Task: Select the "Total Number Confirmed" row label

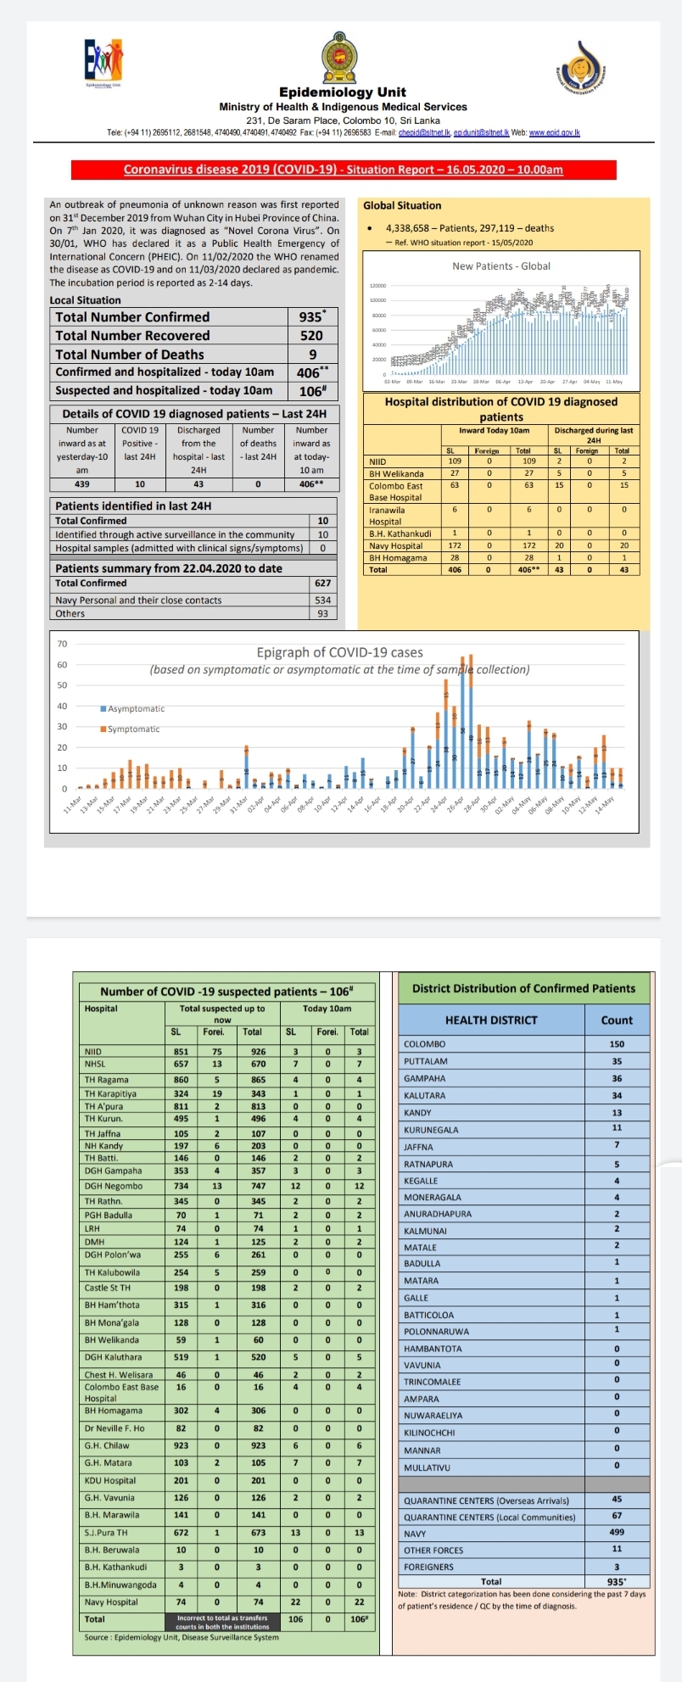Action: click(132, 317)
